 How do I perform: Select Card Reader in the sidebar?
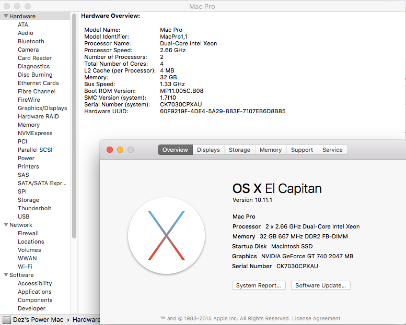pyautogui.click(x=34, y=58)
